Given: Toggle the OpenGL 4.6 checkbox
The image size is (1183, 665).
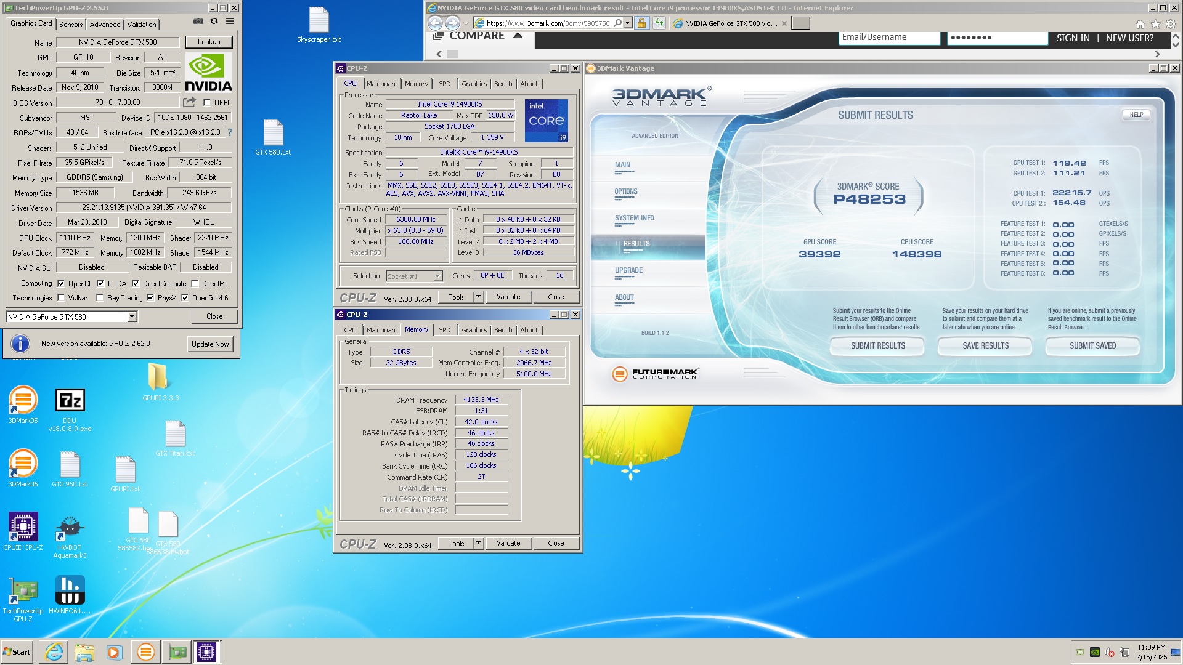Looking at the screenshot, I should [x=185, y=298].
